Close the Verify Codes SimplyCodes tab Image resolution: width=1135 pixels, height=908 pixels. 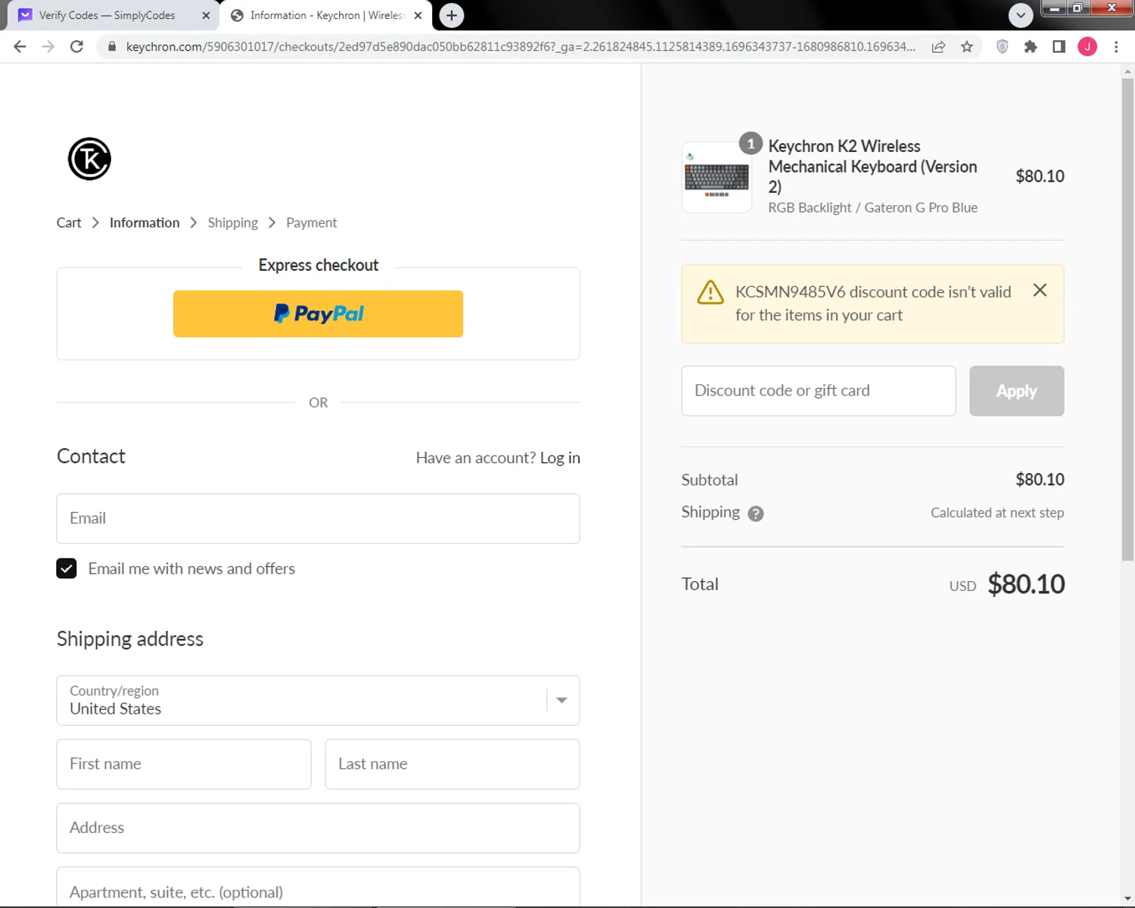point(206,15)
